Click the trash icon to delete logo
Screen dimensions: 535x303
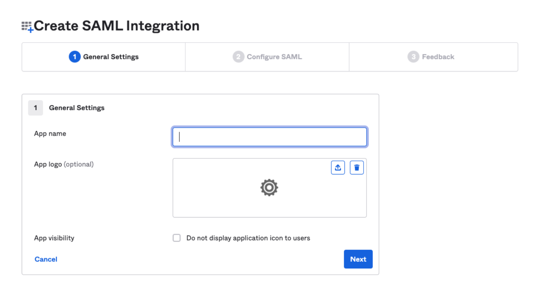point(357,167)
